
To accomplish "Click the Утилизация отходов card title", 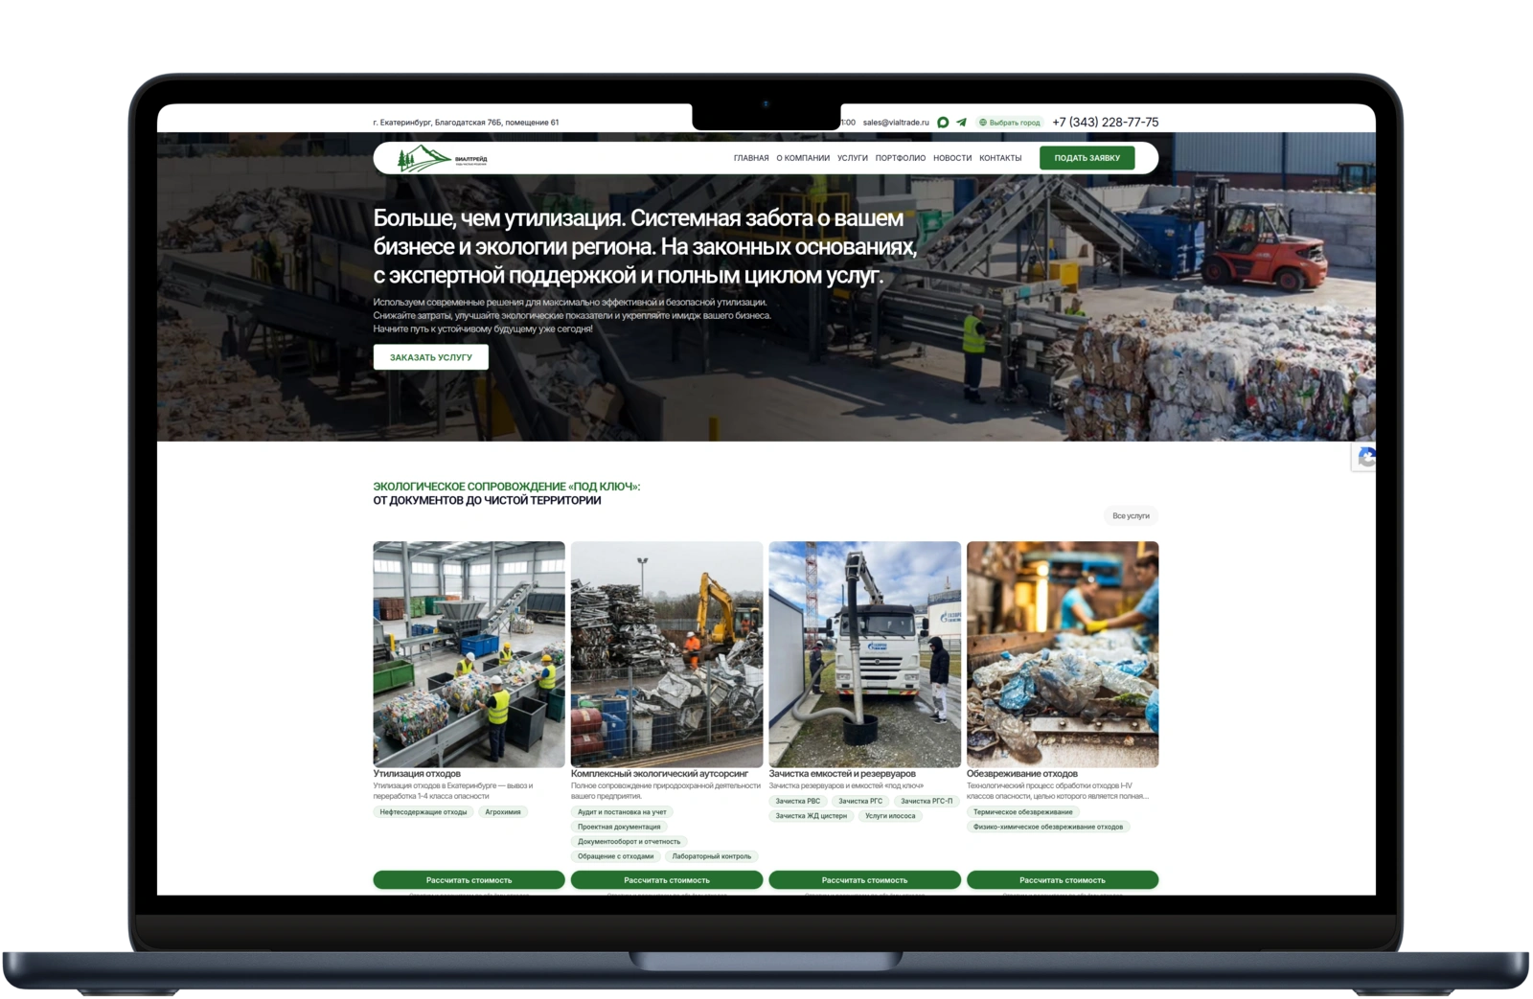I will pyautogui.click(x=417, y=774).
